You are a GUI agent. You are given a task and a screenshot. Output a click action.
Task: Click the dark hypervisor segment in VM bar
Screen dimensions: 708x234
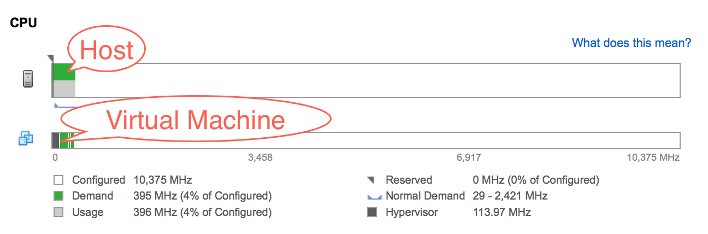point(55,141)
